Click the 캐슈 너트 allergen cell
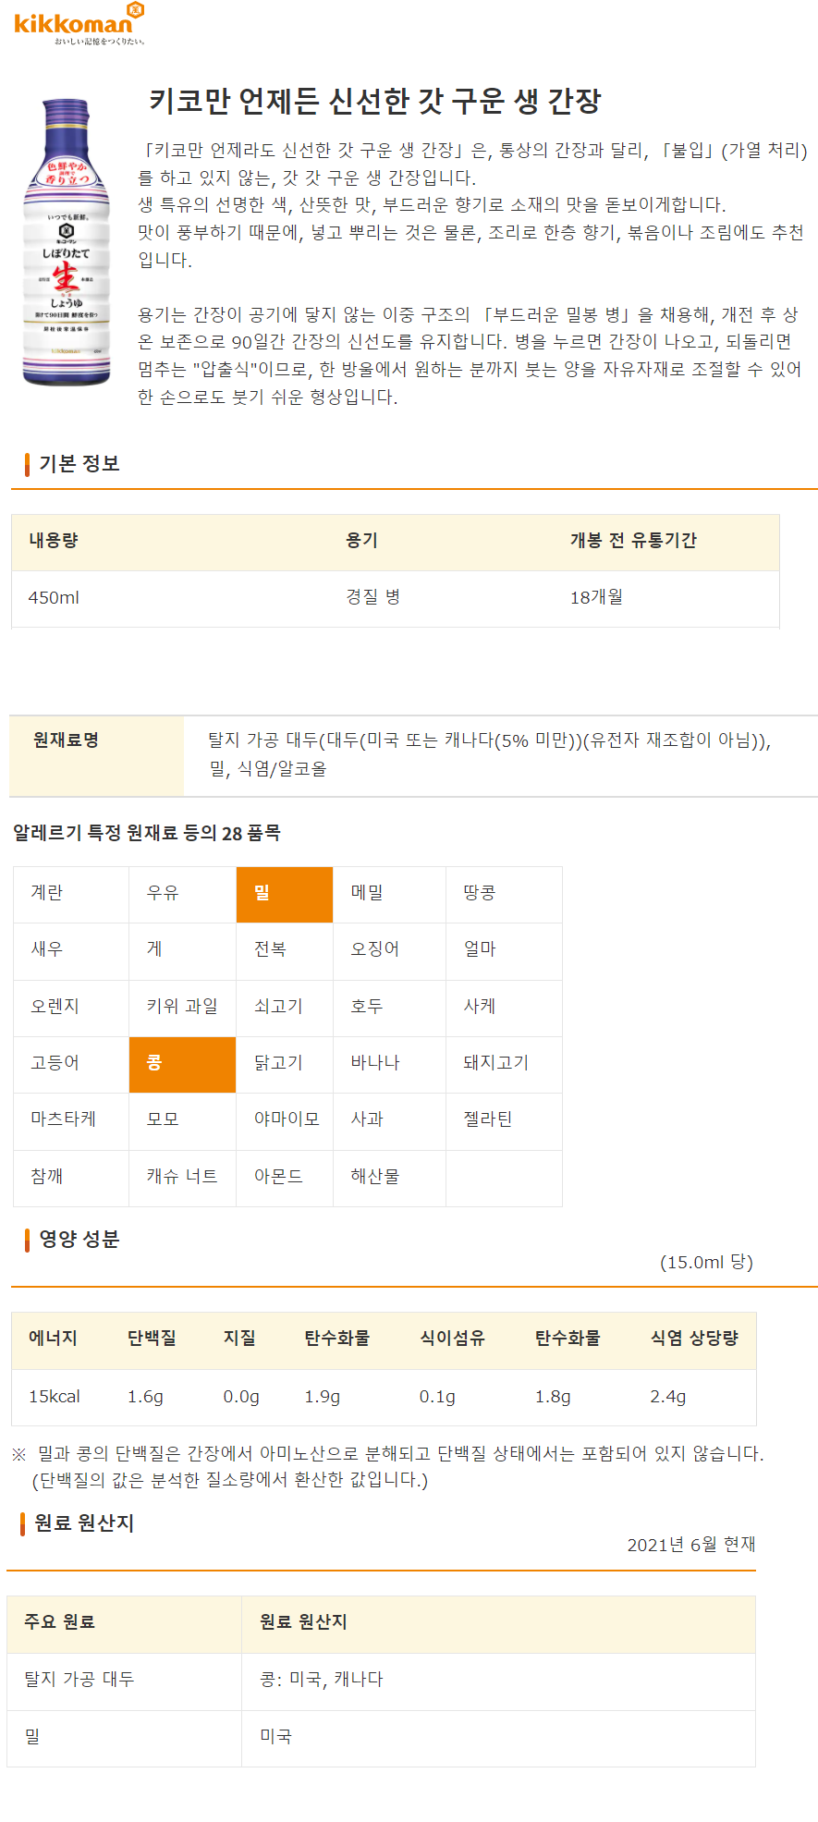818x1822 pixels. click(x=182, y=1178)
